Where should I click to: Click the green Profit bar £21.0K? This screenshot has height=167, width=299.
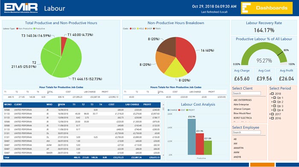tap(208, 147)
